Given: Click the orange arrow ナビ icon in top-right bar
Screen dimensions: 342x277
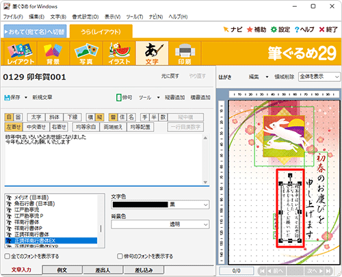Looking at the screenshot, I should (226, 29).
